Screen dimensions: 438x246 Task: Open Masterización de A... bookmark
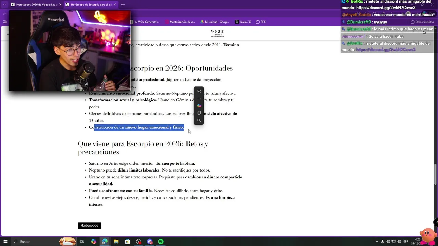coord(180,22)
